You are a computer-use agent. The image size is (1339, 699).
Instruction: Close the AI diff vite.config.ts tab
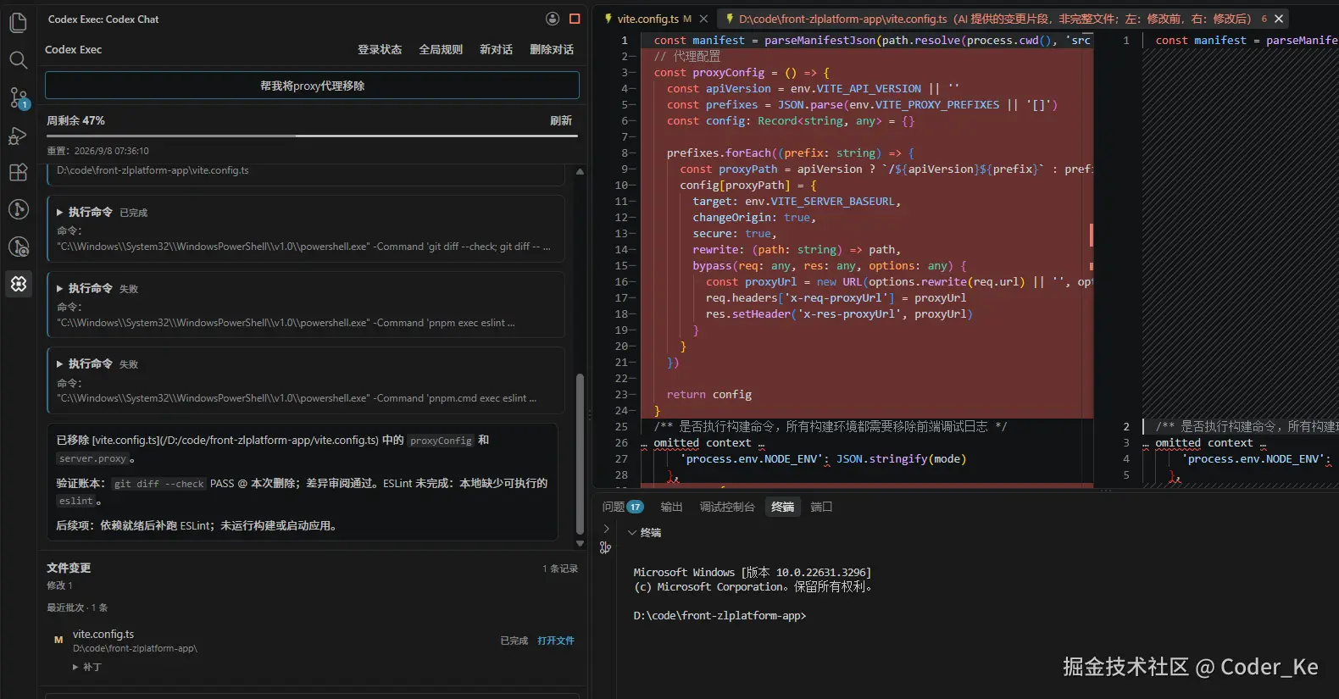pos(1279,19)
